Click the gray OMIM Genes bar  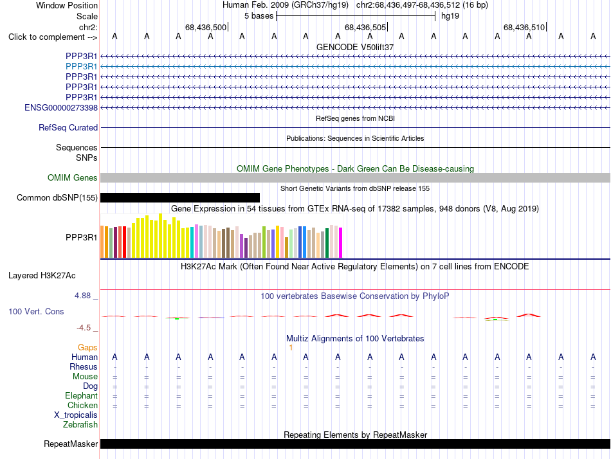click(355, 177)
